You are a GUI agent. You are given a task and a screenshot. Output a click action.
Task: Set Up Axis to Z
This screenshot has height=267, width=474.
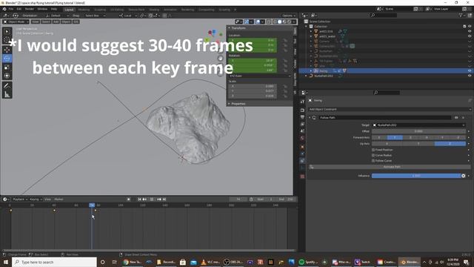pyautogui.click(x=450, y=143)
